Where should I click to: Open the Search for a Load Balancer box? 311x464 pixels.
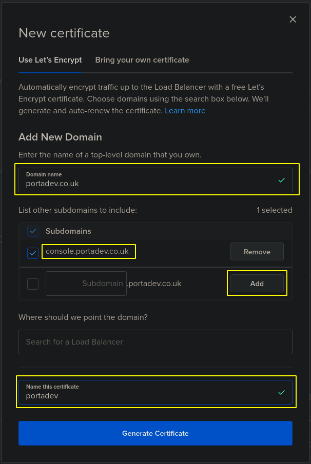(155, 342)
